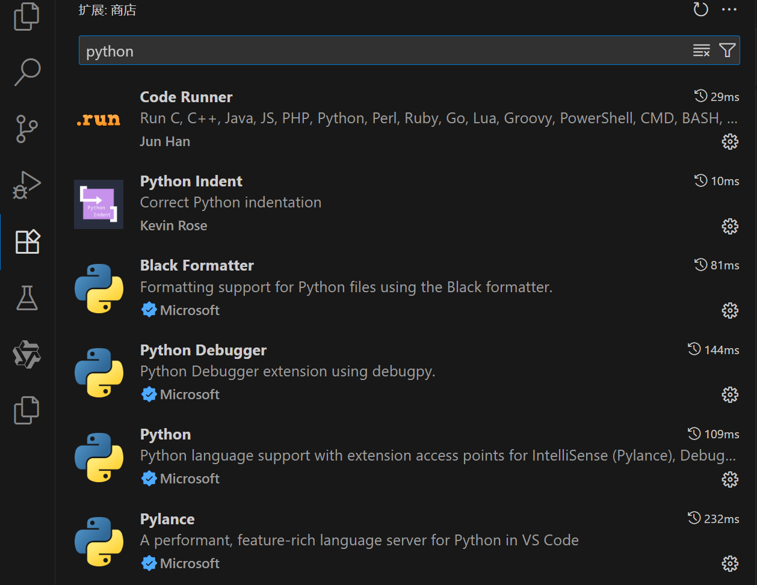Viewport: 757px width, 585px height.
Task: Click the Code Runner .run logo
Action: [99, 120]
